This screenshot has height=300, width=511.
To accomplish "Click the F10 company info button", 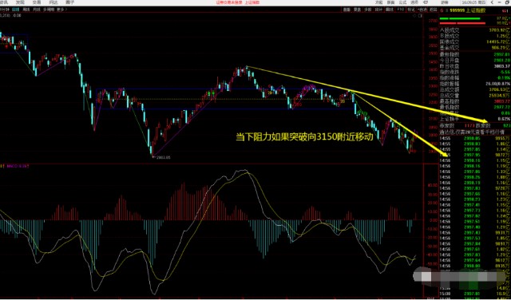I will pyautogui.click(x=401, y=10).
